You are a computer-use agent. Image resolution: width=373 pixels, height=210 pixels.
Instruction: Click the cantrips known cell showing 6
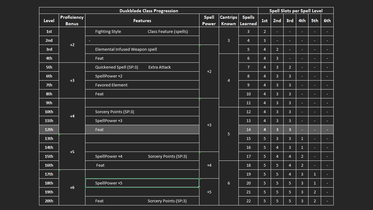pyautogui.click(x=229, y=183)
